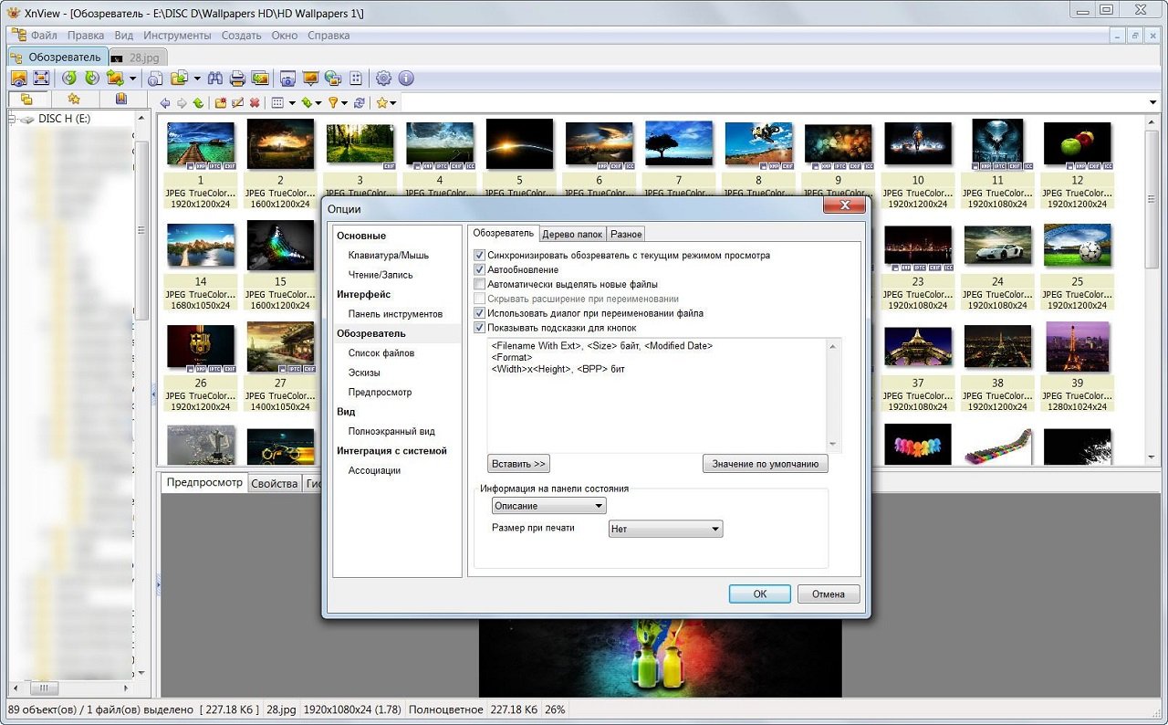Click the binoculars Search icon
This screenshot has width=1168, height=725.
pos(216,79)
